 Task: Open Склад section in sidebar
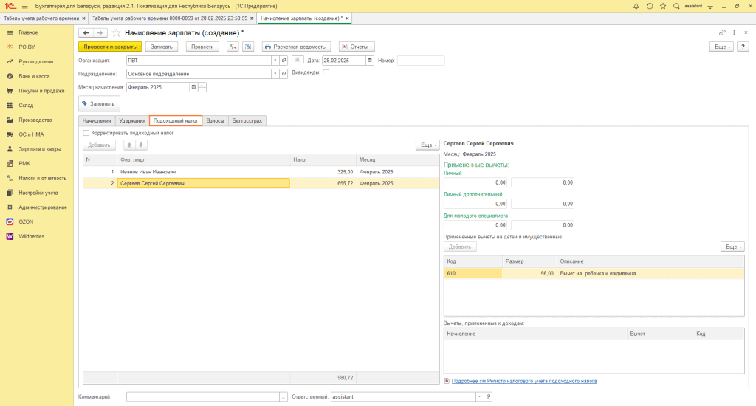[x=26, y=105]
